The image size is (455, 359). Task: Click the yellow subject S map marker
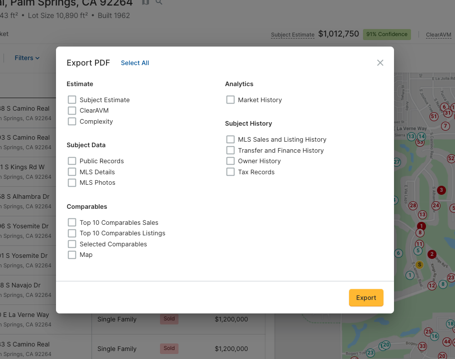point(419,264)
